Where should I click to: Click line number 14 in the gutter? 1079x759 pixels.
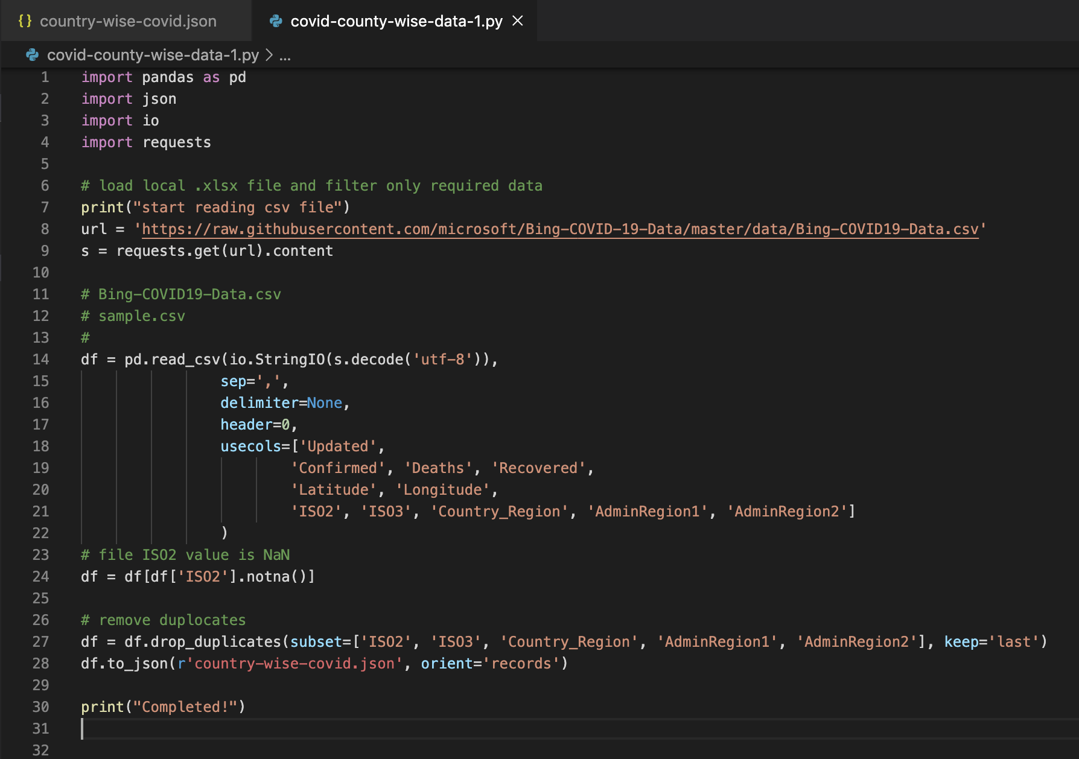pyautogui.click(x=40, y=360)
